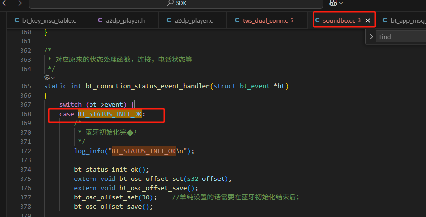Click the problem count 5 on tws_dual_conn.c tab

coord(292,20)
